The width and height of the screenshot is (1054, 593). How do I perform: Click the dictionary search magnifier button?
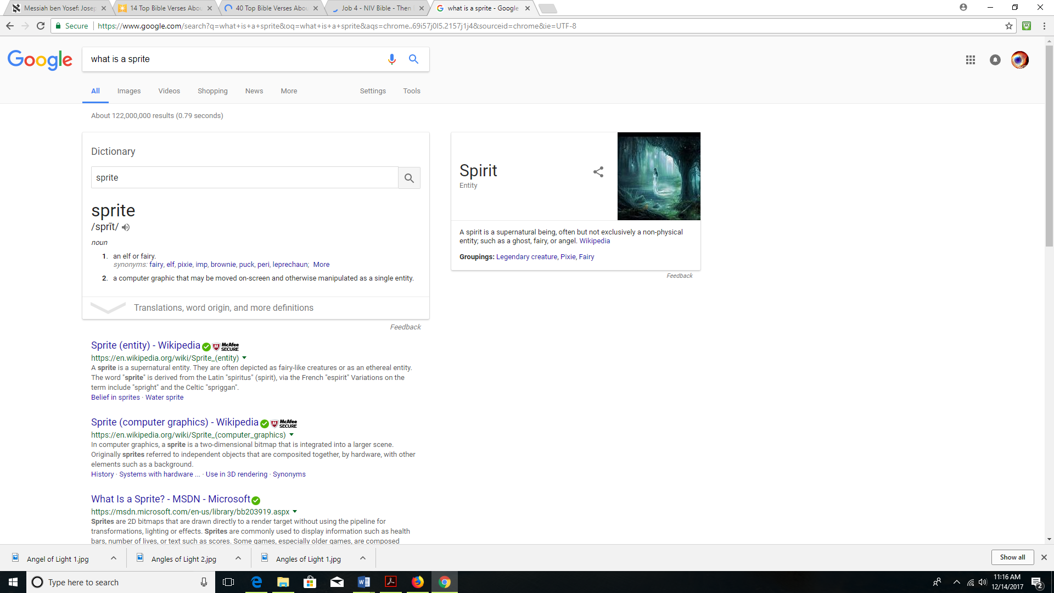click(409, 178)
